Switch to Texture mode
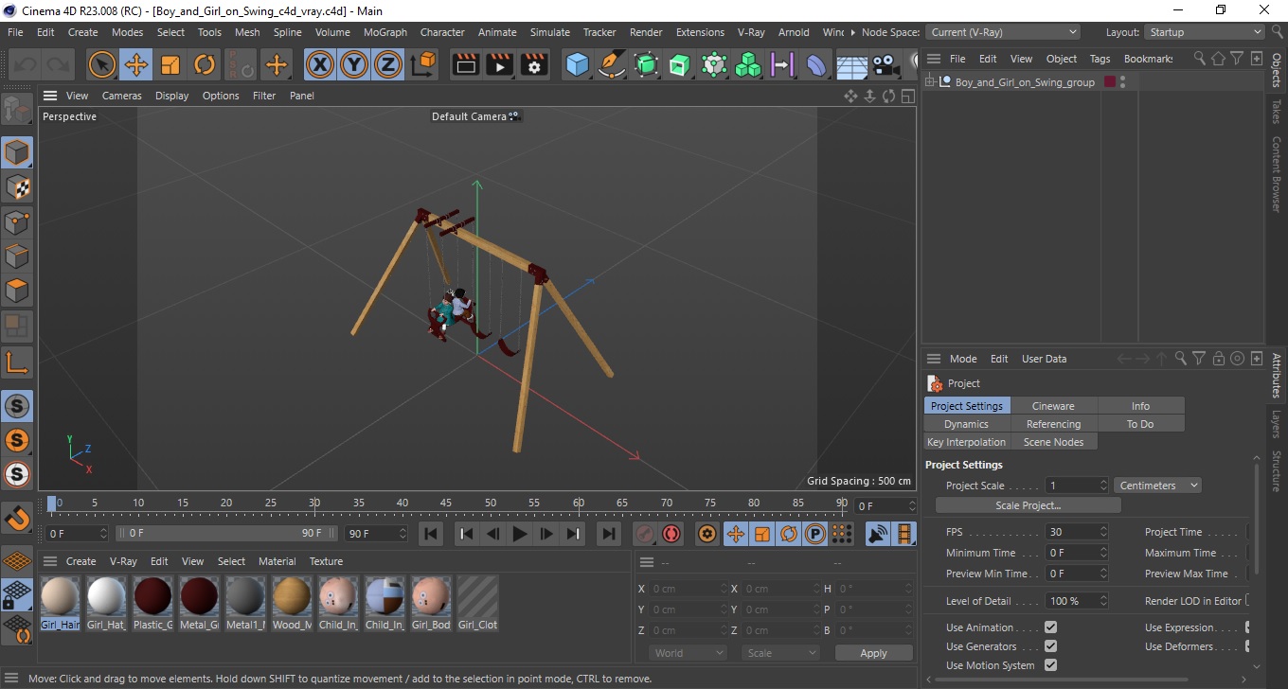This screenshot has height=689, width=1288. pos(17,186)
